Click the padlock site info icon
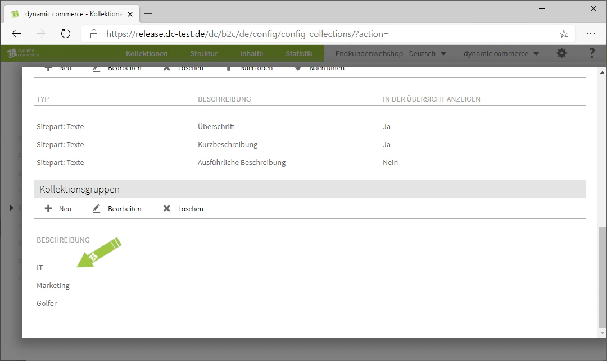 [94, 34]
